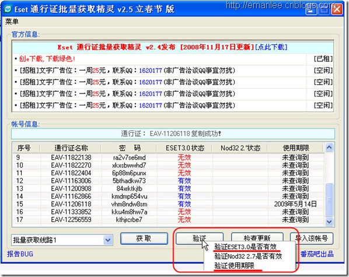Screen dimensions: 349x277
Task: Choose 验证ESET3.0是否有效 from popup menu
Action: (246, 247)
